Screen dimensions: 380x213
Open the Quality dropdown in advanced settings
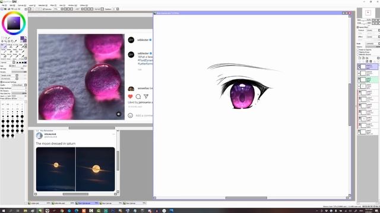click(x=20, y=85)
